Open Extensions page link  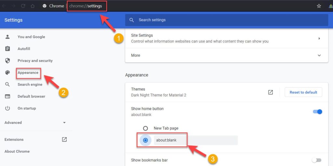click(x=14, y=139)
